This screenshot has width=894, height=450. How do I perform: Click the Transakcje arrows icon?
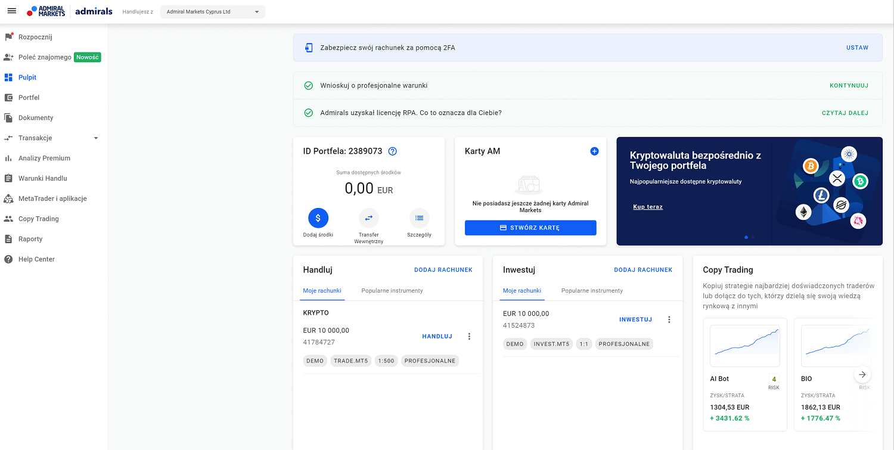pyautogui.click(x=8, y=138)
